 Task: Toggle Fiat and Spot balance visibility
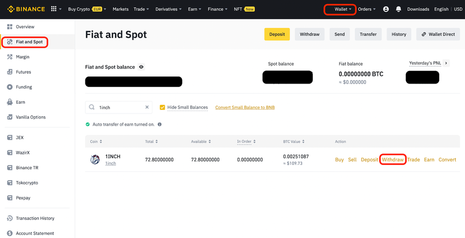click(x=141, y=67)
